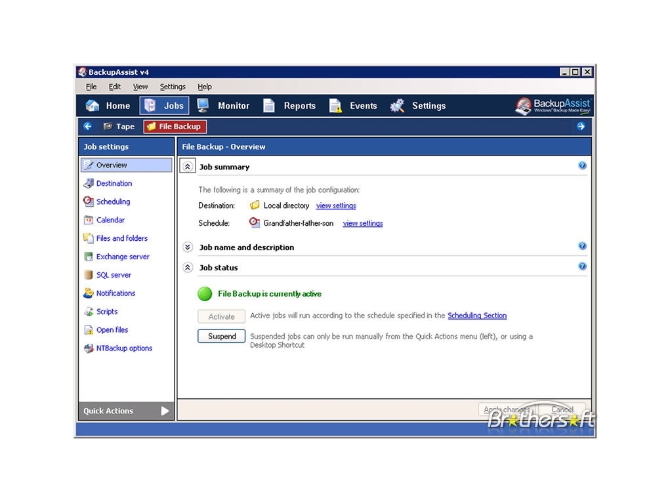Image resolution: width=672 pixels, height=504 pixels.
Task: Click the Reports toolbar label
Action: coord(299,106)
